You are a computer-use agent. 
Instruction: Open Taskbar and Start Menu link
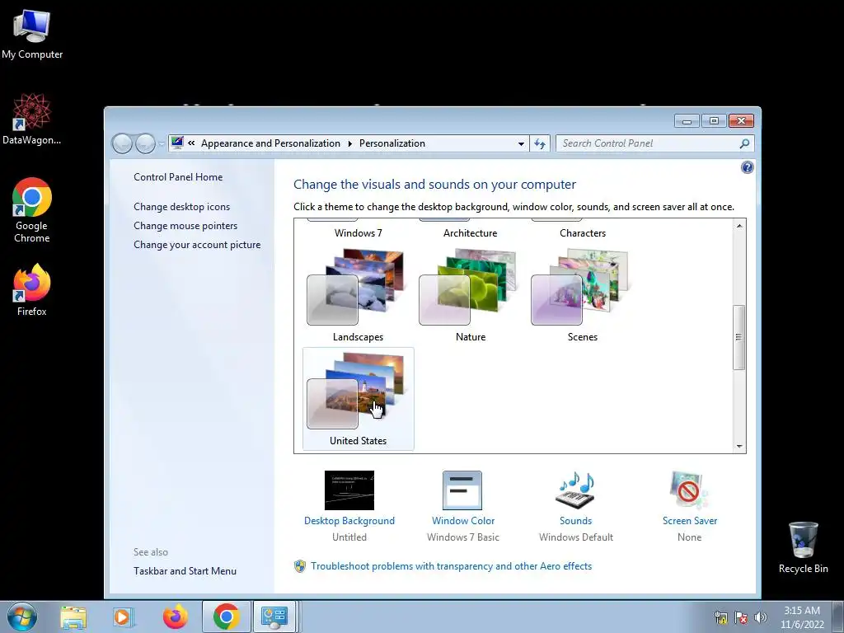(185, 571)
